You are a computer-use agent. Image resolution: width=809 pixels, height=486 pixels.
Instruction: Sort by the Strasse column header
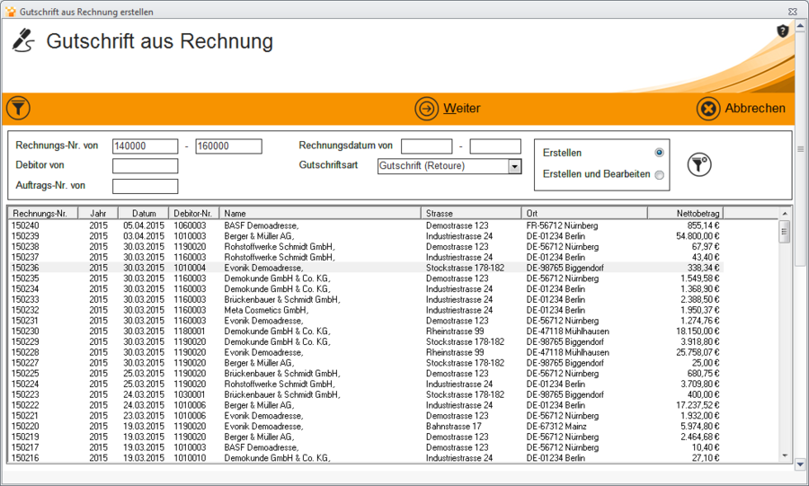click(x=472, y=213)
